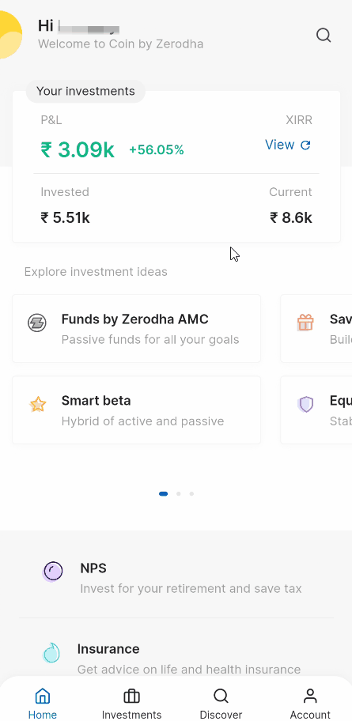Open the Investments tab
The width and height of the screenshot is (352, 721).
pos(131,704)
